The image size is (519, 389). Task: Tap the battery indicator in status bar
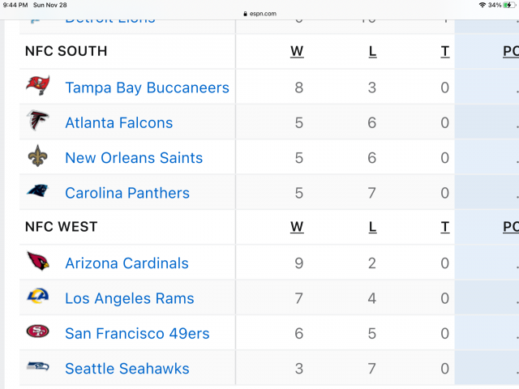pos(507,5)
